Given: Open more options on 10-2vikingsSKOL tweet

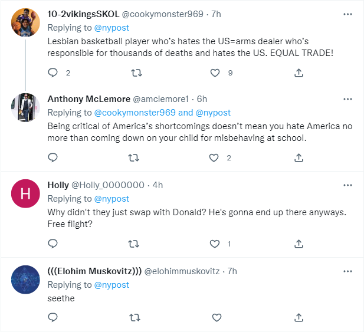Looking at the screenshot, I should [348, 13].
